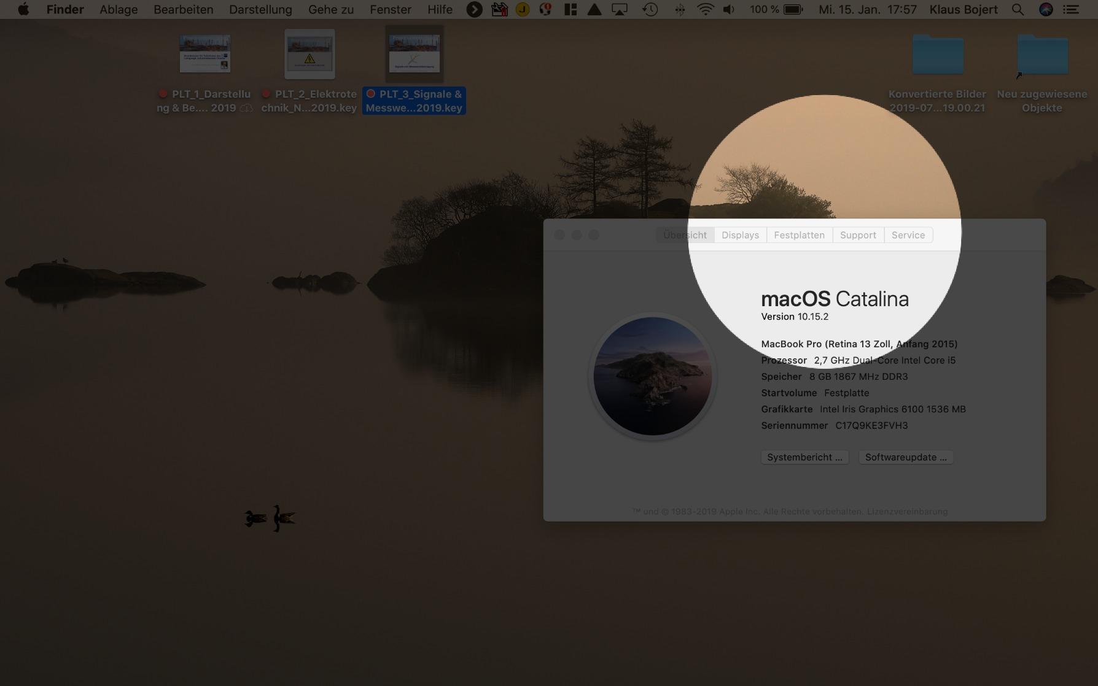
Task: Click the yellow J circle menu bar icon
Action: [523, 9]
